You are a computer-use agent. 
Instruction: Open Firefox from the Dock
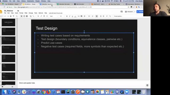click(x=48, y=92)
